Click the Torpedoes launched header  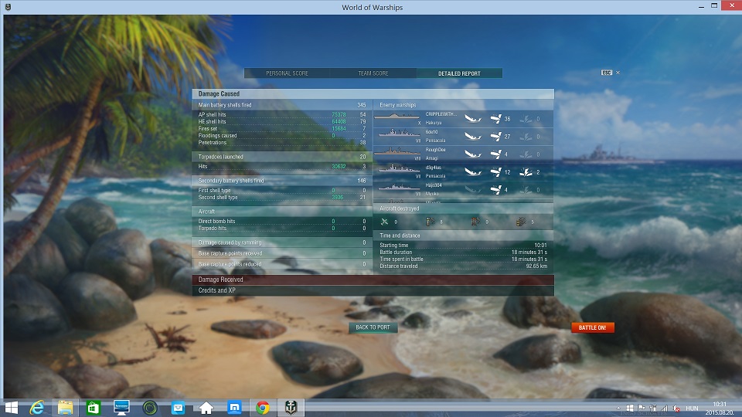(282, 157)
